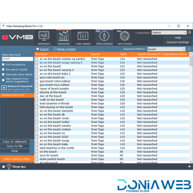
Task: Click rank value 152 for 'ex on the beach'
Action: click(x=122, y=66)
